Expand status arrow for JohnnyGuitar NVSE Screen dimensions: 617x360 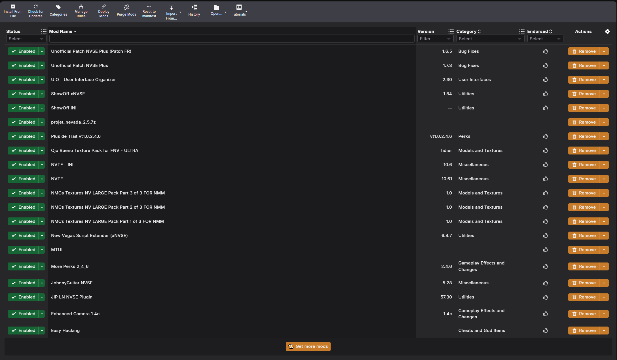(x=42, y=283)
